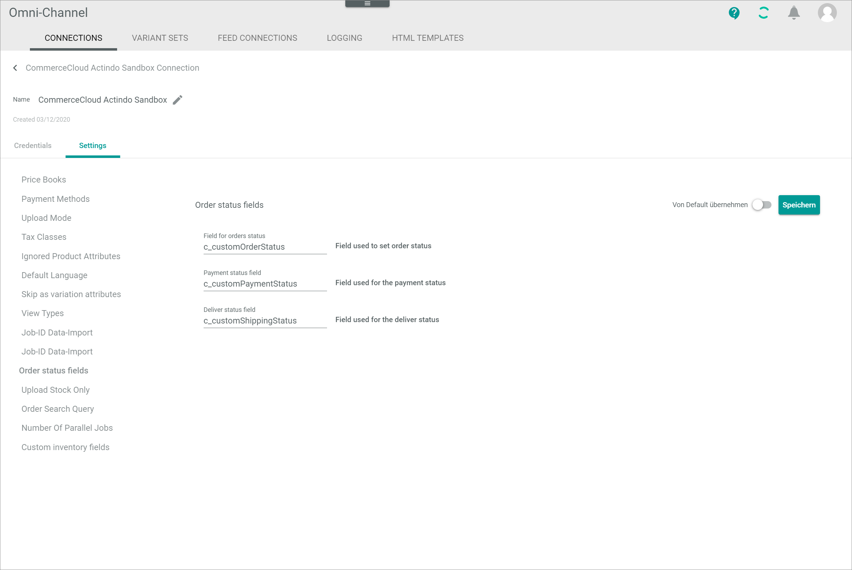This screenshot has height=570, width=852.
Task: Open Skip as variation attributes
Action: point(71,294)
